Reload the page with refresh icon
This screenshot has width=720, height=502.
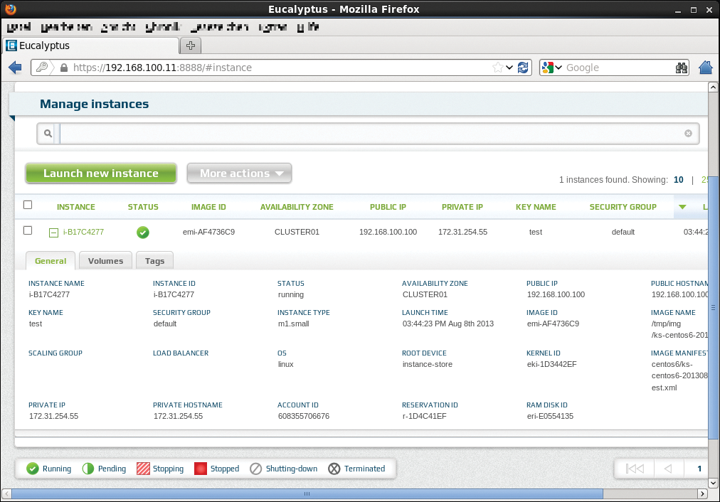[523, 68]
